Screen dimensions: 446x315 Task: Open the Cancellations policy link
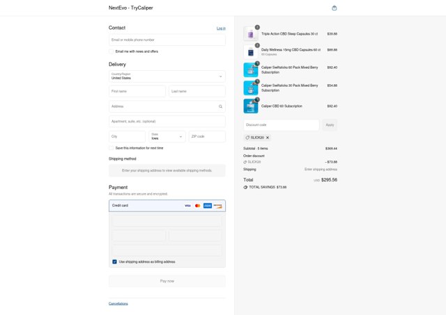click(x=118, y=304)
